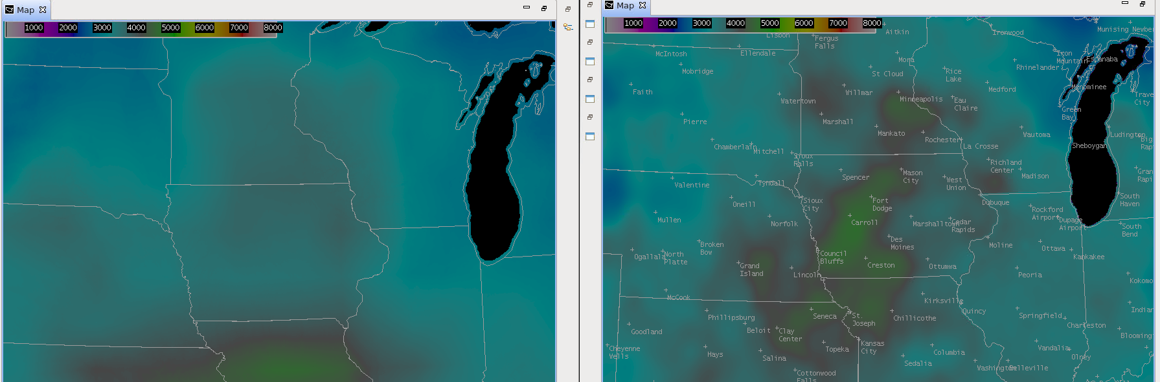
Task: Click the Mankato city label
Action: pos(891,134)
